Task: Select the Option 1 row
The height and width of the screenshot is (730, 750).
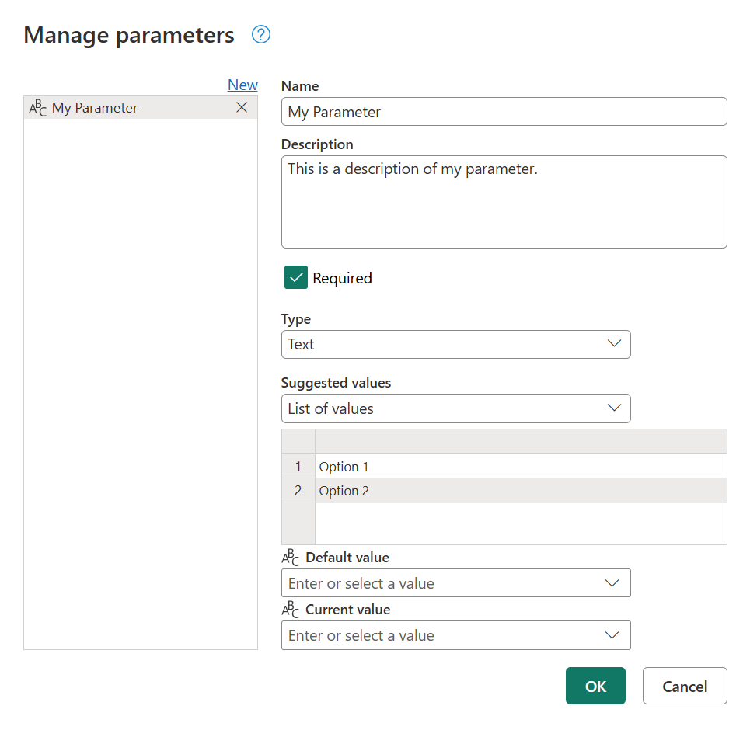Action: 466,466
